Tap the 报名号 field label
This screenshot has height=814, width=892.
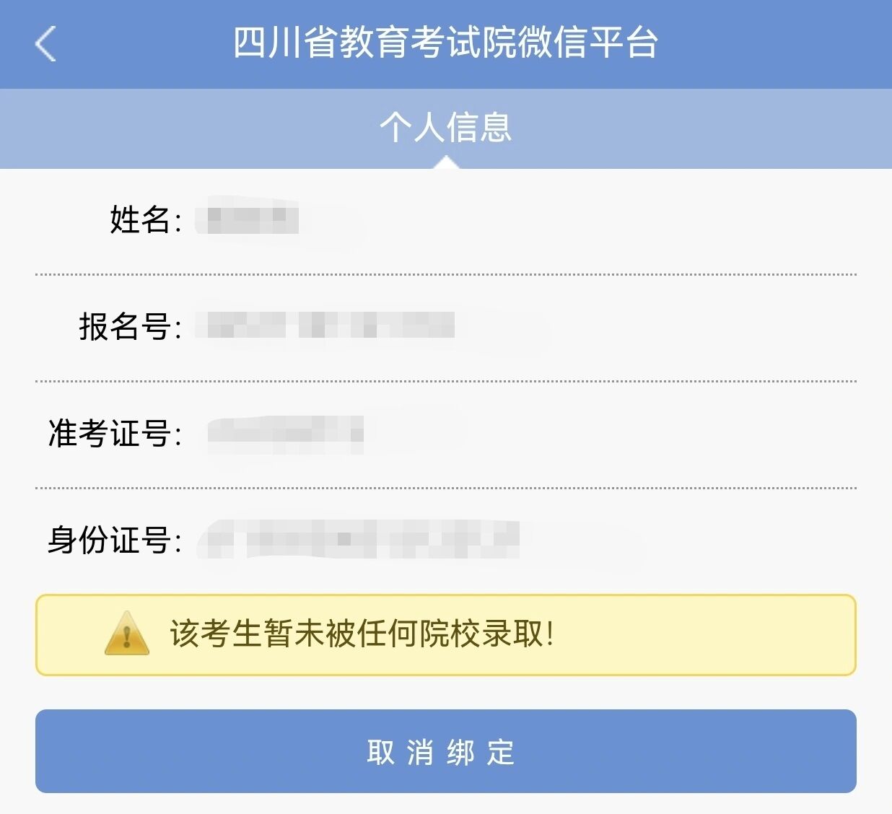(x=127, y=326)
